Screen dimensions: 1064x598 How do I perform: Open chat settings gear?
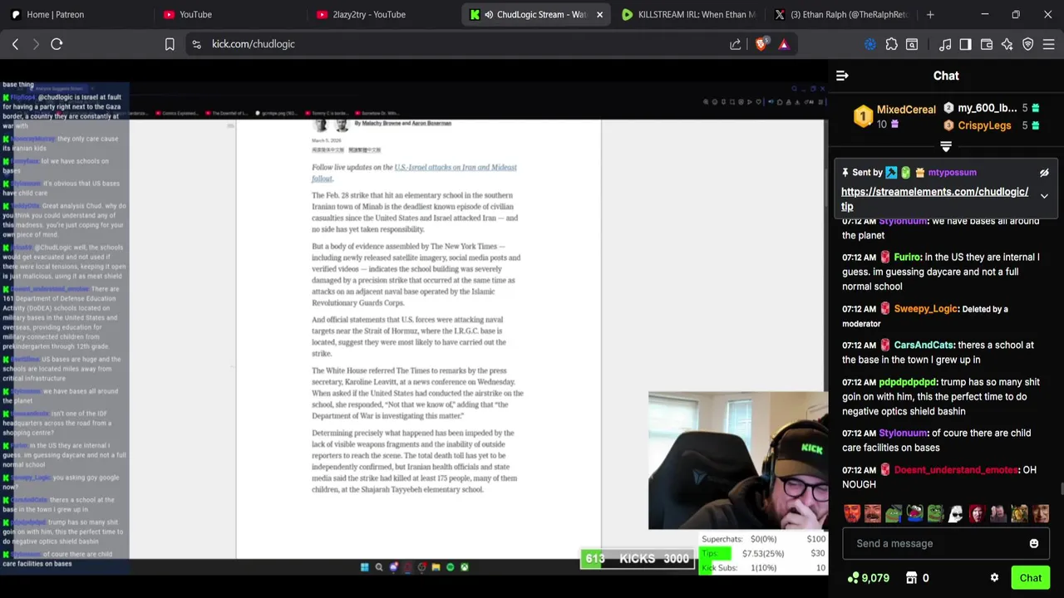click(x=994, y=578)
